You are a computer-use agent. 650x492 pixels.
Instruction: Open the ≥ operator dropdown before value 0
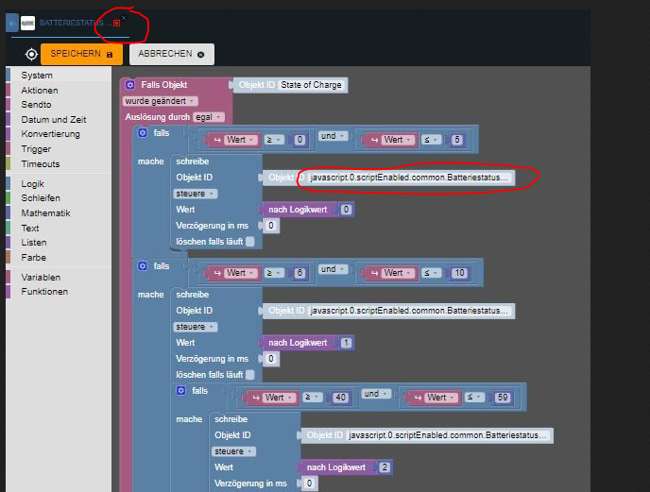tap(274, 140)
